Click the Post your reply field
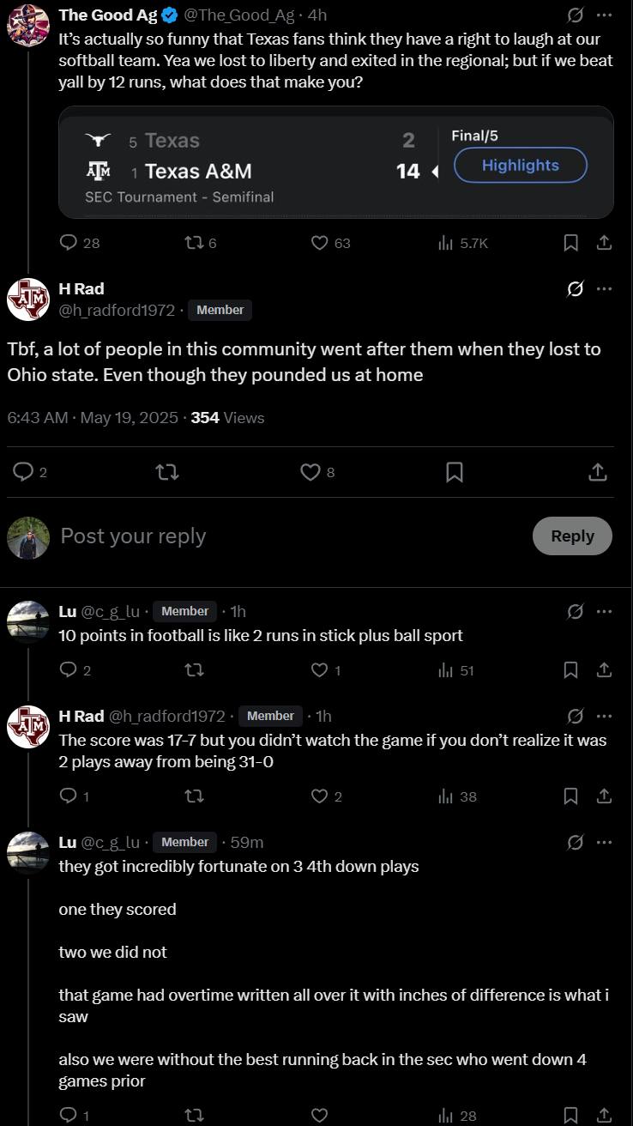The image size is (633, 1126). pyautogui.click(x=292, y=536)
